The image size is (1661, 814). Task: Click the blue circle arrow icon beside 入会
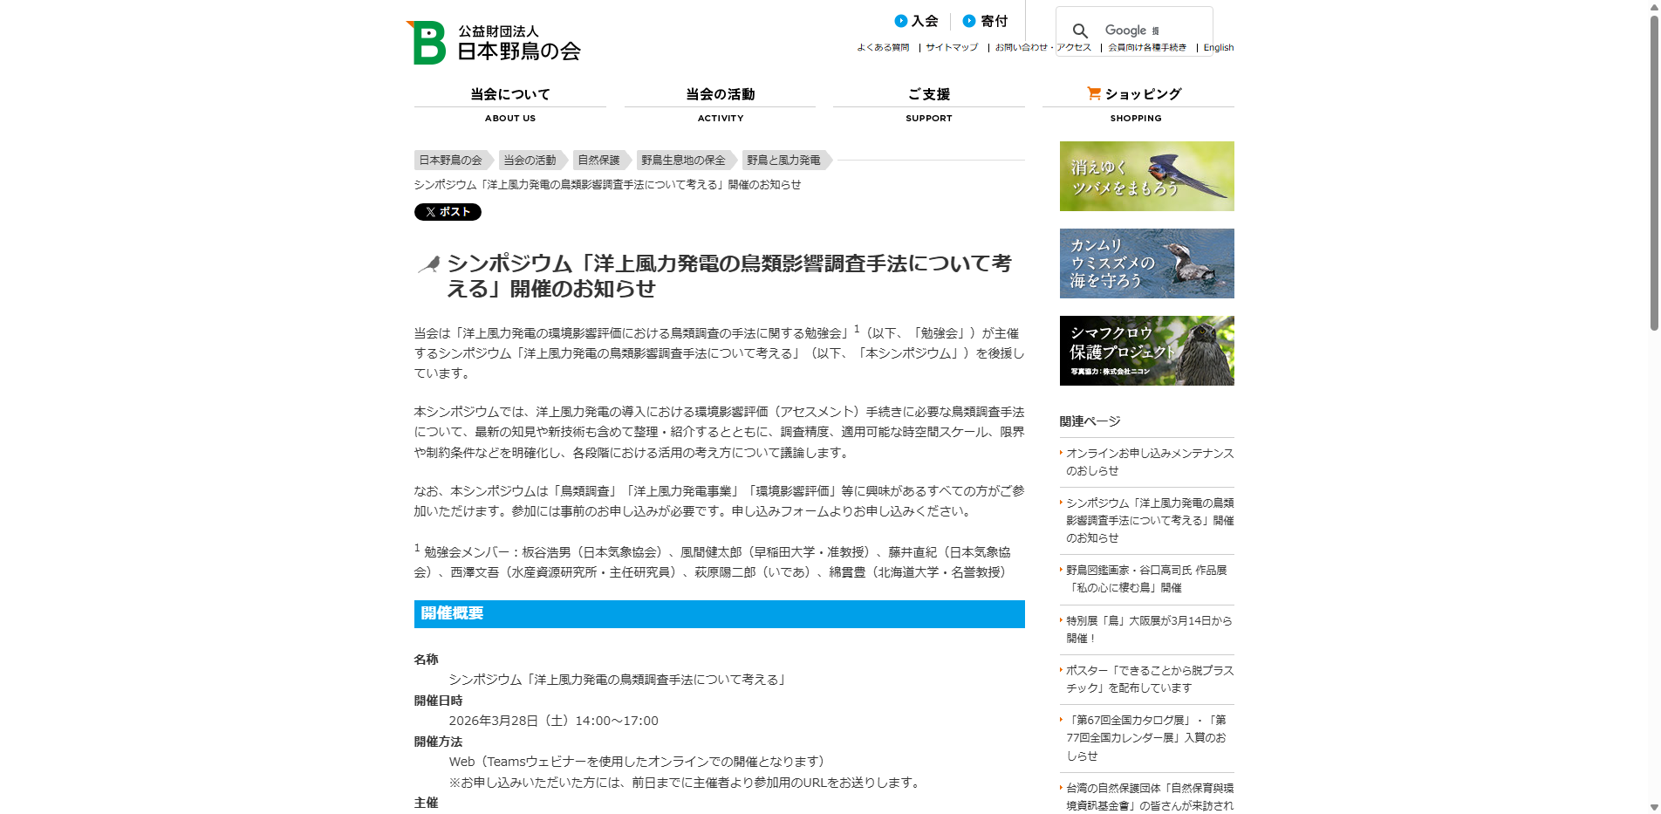[x=899, y=20]
